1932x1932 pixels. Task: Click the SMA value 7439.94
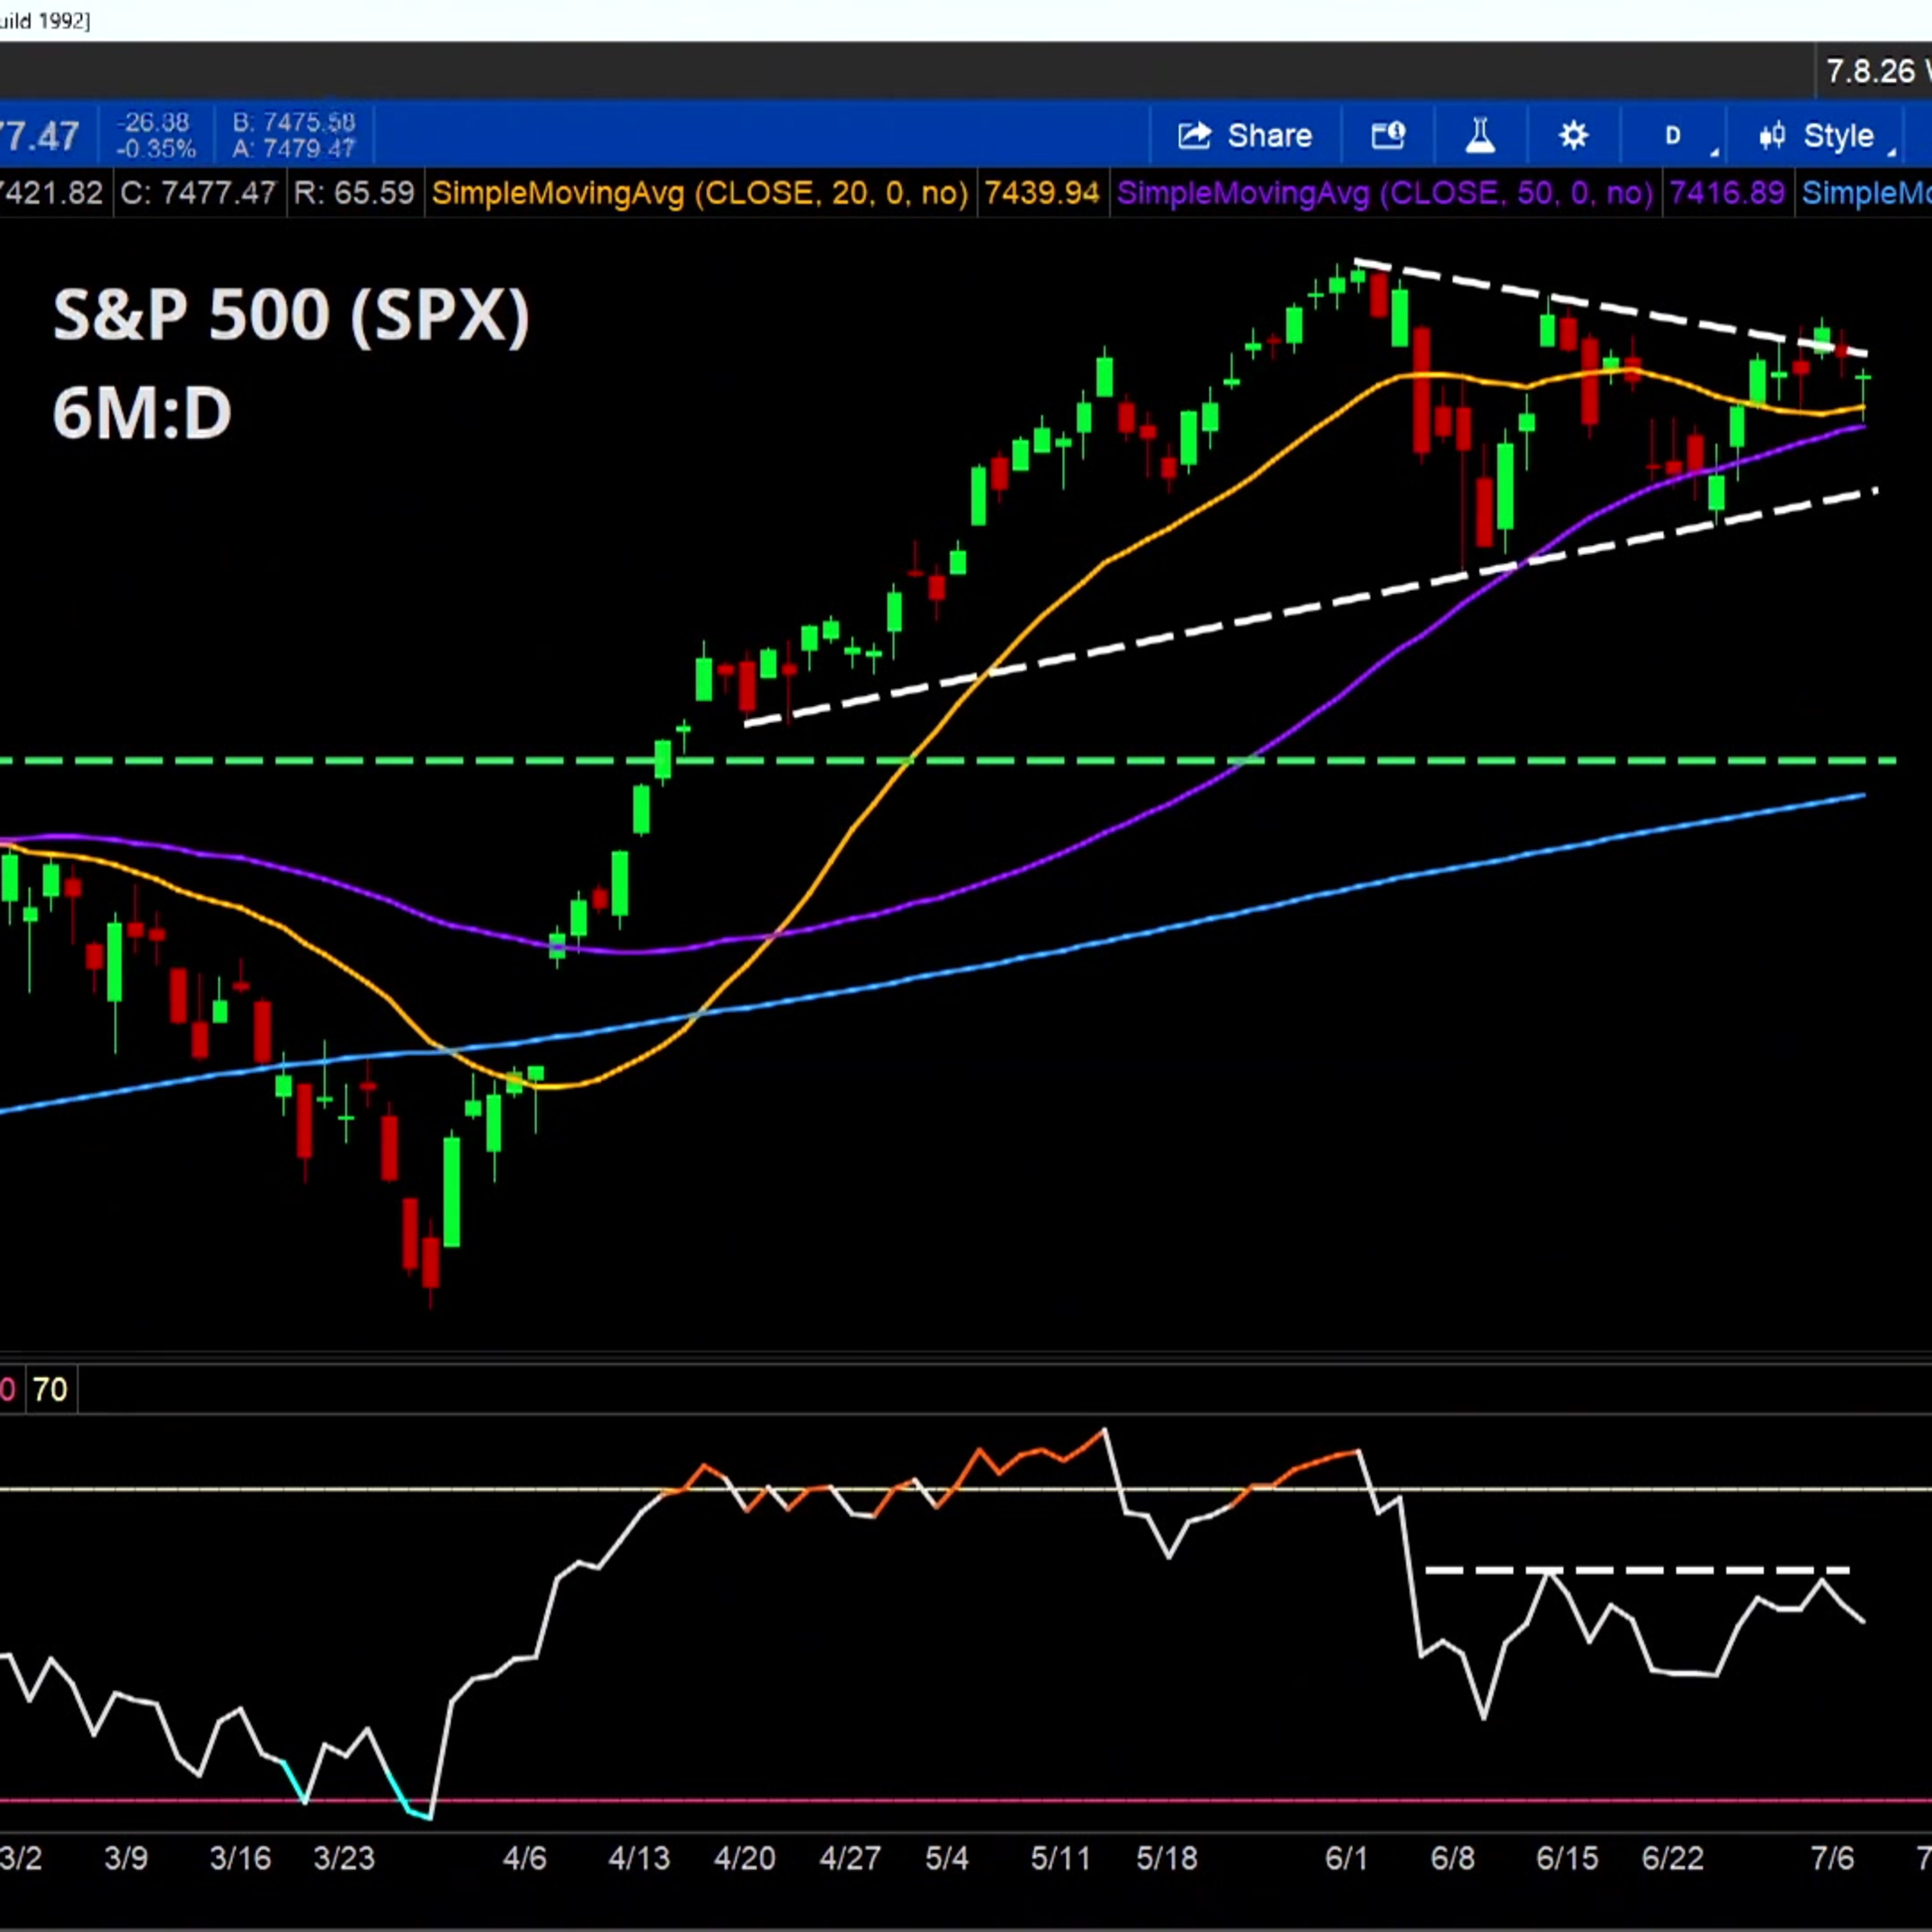pos(1042,193)
